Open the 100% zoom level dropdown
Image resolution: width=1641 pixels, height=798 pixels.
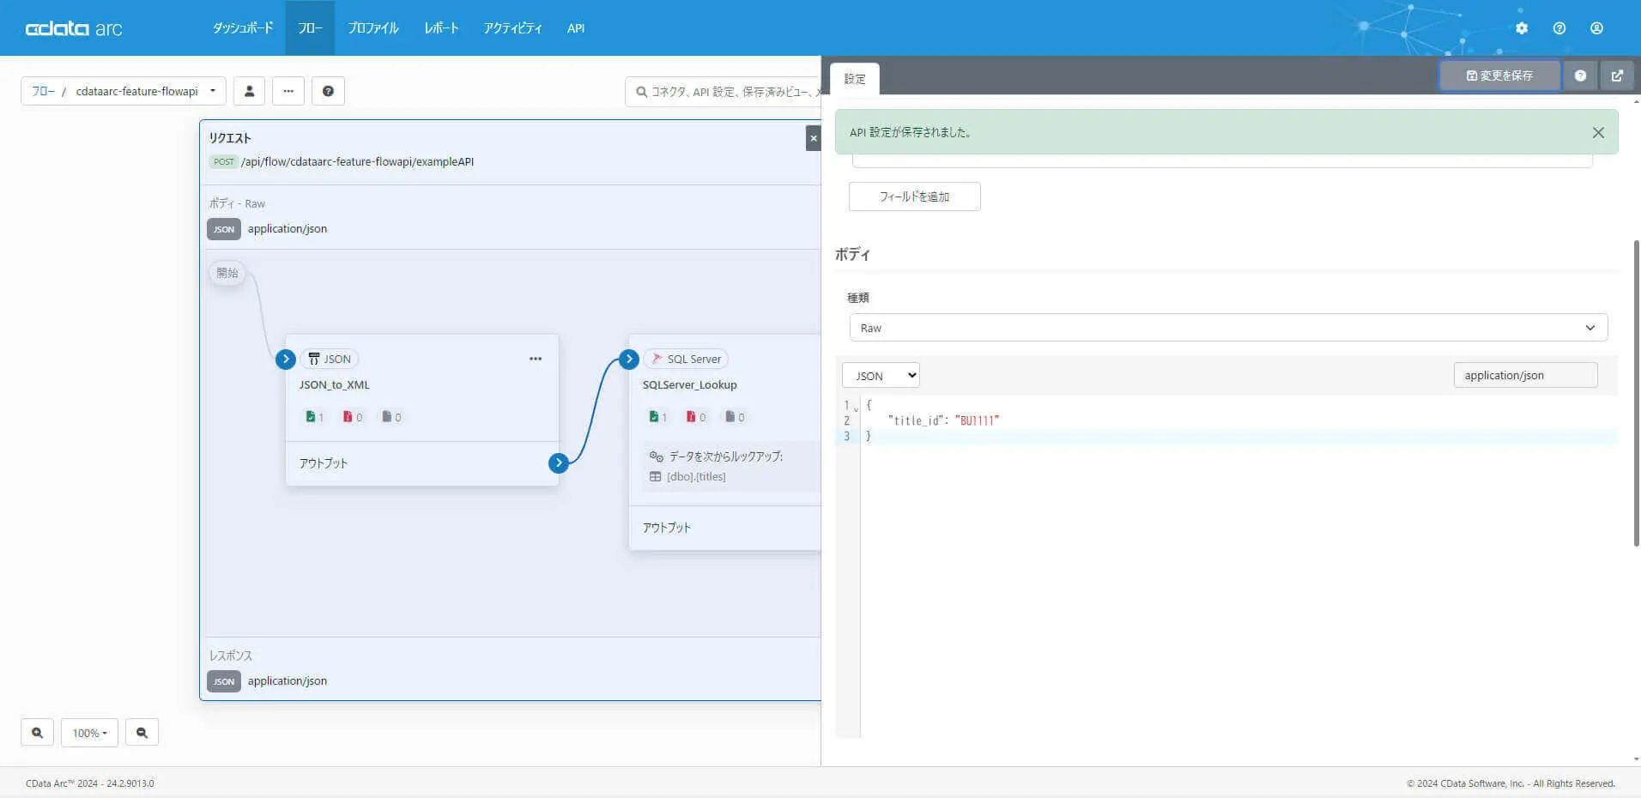[89, 733]
